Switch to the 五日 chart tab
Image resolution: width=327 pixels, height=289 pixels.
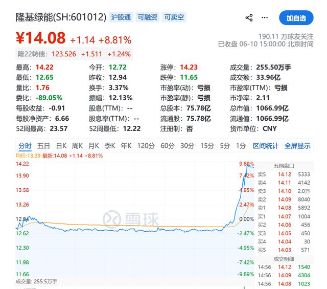coord(43,146)
